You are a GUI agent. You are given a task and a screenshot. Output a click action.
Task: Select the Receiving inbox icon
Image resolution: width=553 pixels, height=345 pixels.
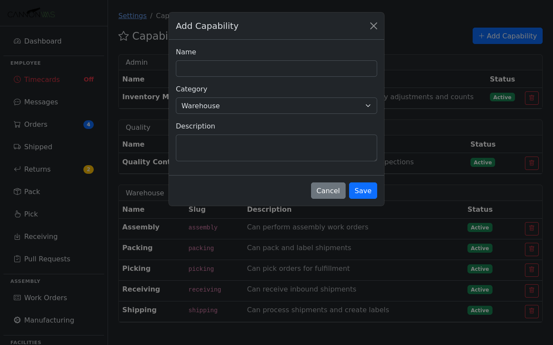coord(17,236)
